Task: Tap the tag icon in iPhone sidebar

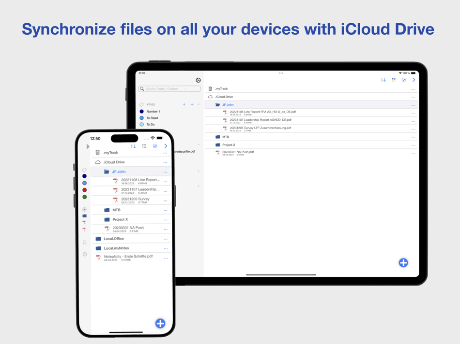Action: 84,170
